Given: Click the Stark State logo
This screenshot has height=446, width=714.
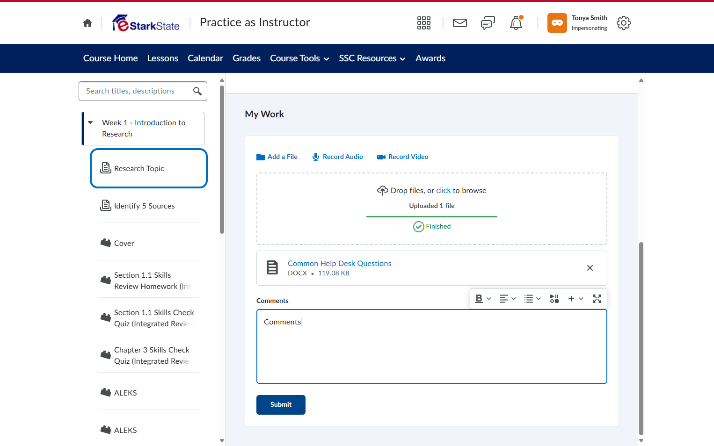Looking at the screenshot, I should [146, 23].
